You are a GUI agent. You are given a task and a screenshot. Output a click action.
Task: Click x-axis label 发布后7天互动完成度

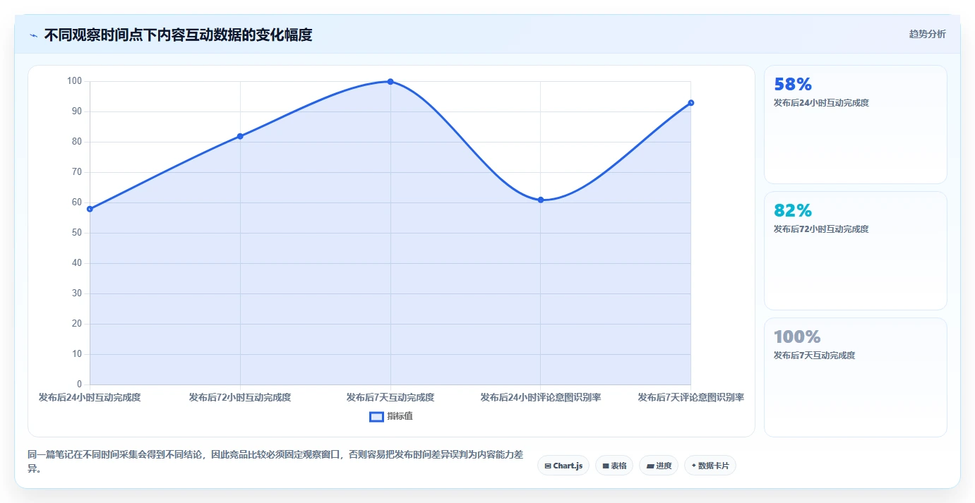(x=390, y=397)
